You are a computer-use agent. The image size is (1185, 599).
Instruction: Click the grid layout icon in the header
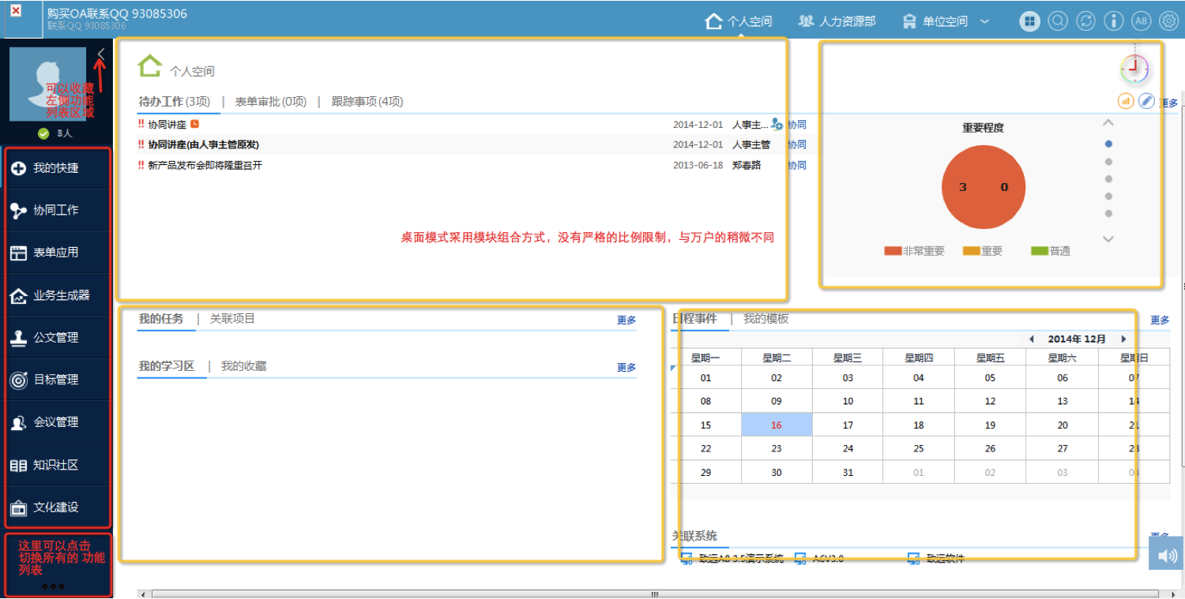point(1029,21)
